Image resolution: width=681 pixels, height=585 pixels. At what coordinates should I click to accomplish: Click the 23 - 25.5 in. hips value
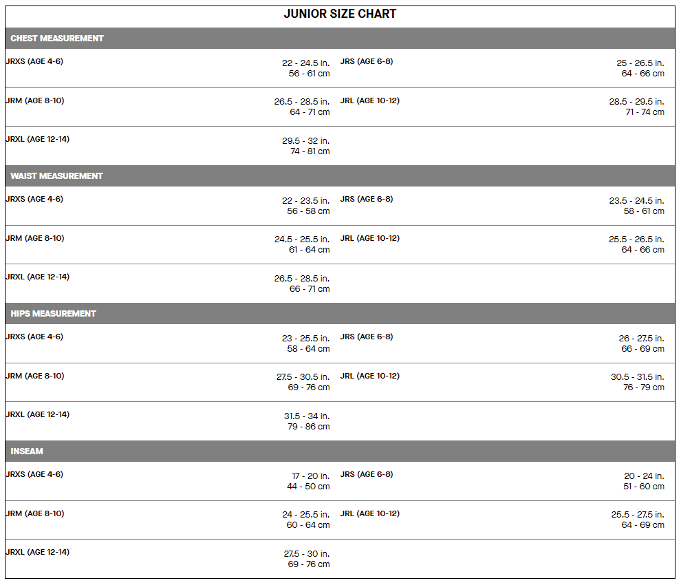click(x=305, y=339)
